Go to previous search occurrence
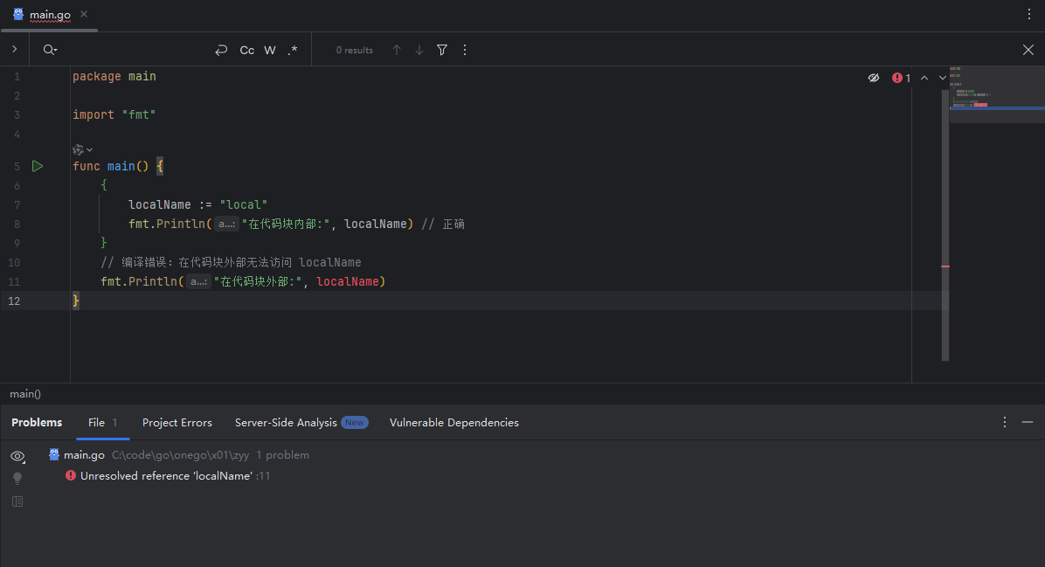The image size is (1045, 567). [397, 50]
